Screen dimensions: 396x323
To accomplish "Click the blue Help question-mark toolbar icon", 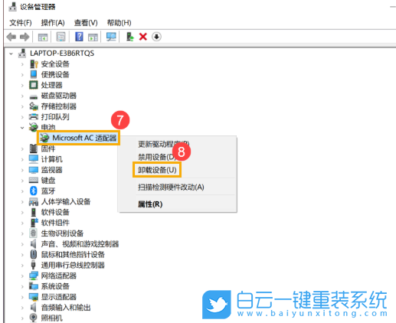I will pyautogui.click(x=79, y=37).
